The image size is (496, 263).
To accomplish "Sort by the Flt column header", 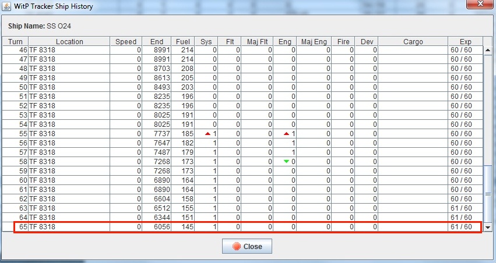I will 230,42.
